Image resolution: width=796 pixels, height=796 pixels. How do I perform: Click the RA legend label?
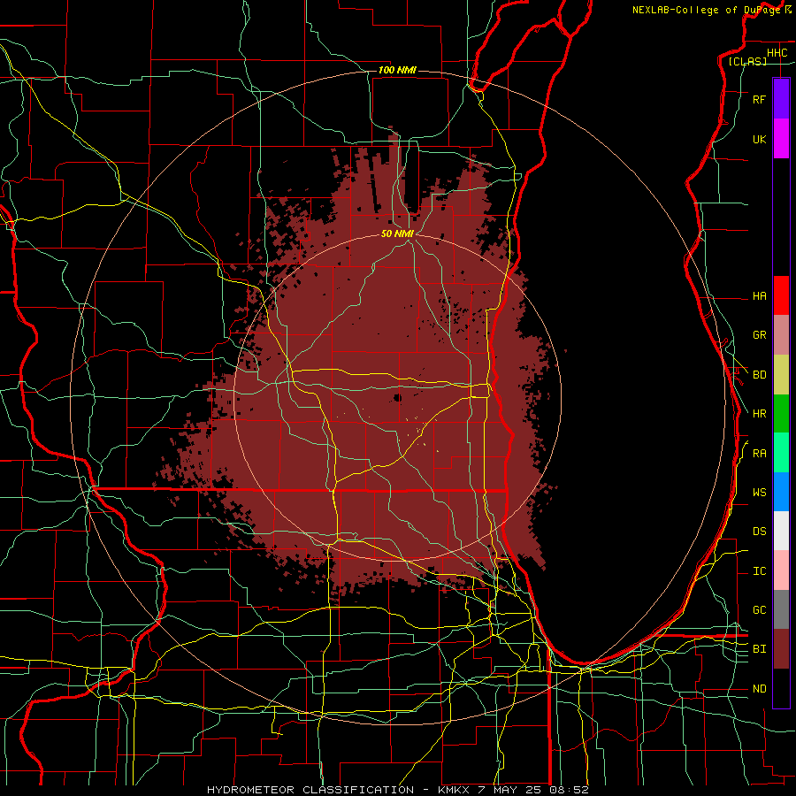[759, 454]
